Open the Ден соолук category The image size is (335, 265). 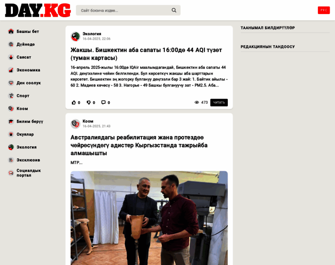click(29, 83)
